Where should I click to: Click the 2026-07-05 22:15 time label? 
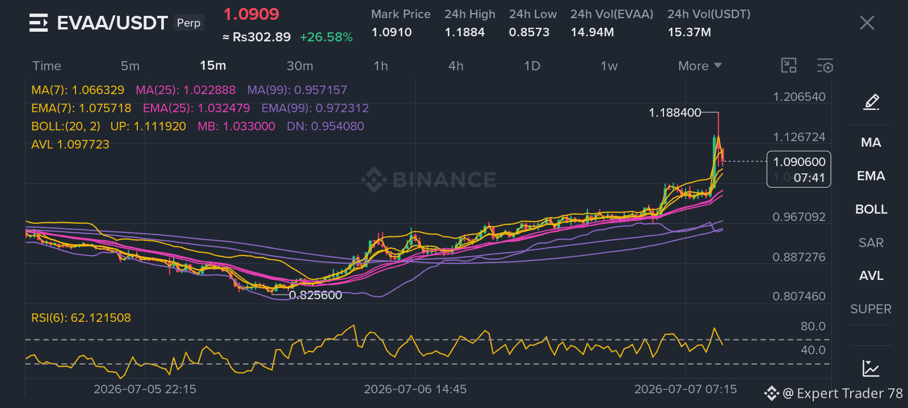pos(145,389)
